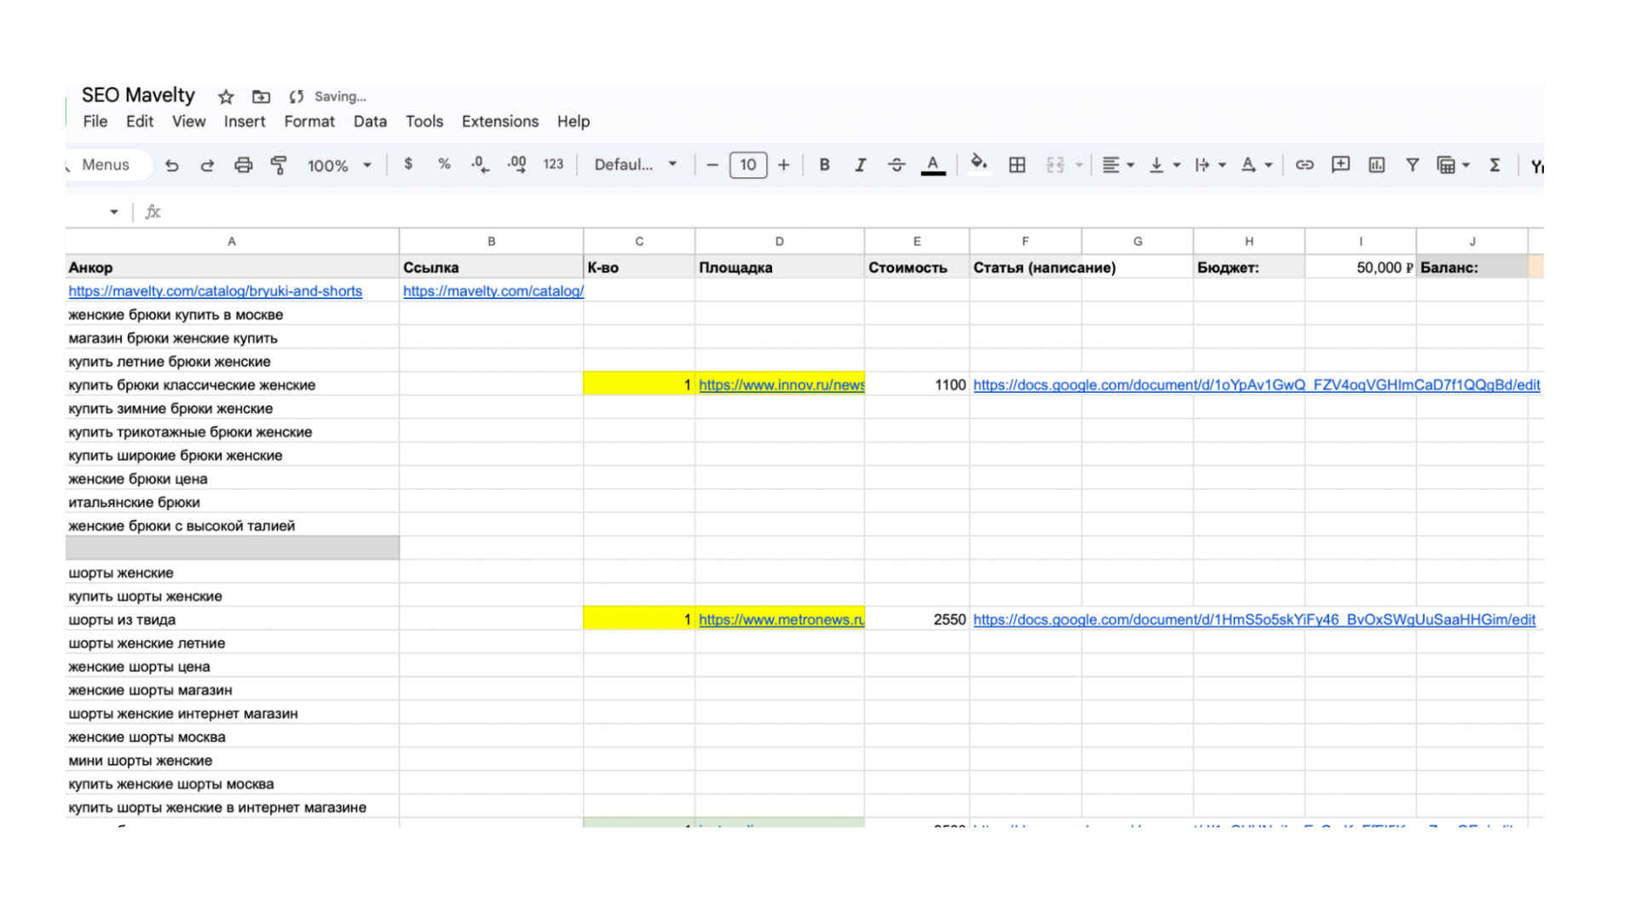This screenshot has height=920, width=1636.
Task: Open the 100% zoom dropdown
Action: (339, 165)
